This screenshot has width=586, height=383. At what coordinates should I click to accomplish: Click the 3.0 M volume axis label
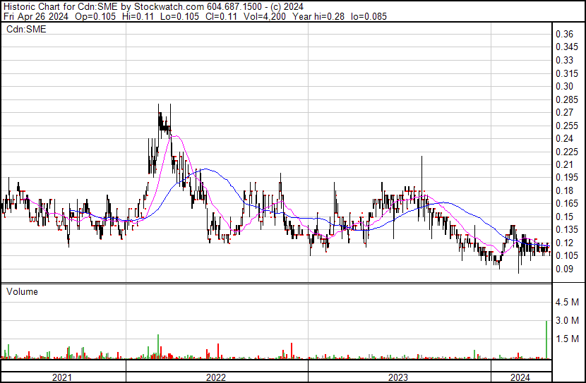tap(567, 320)
